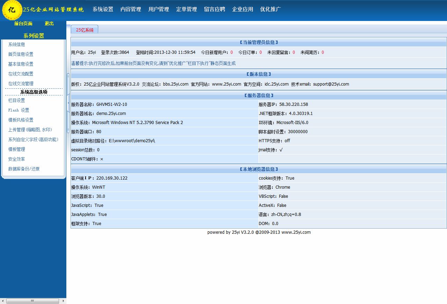Click the 系列设置 sidebar heading

tap(34, 36)
